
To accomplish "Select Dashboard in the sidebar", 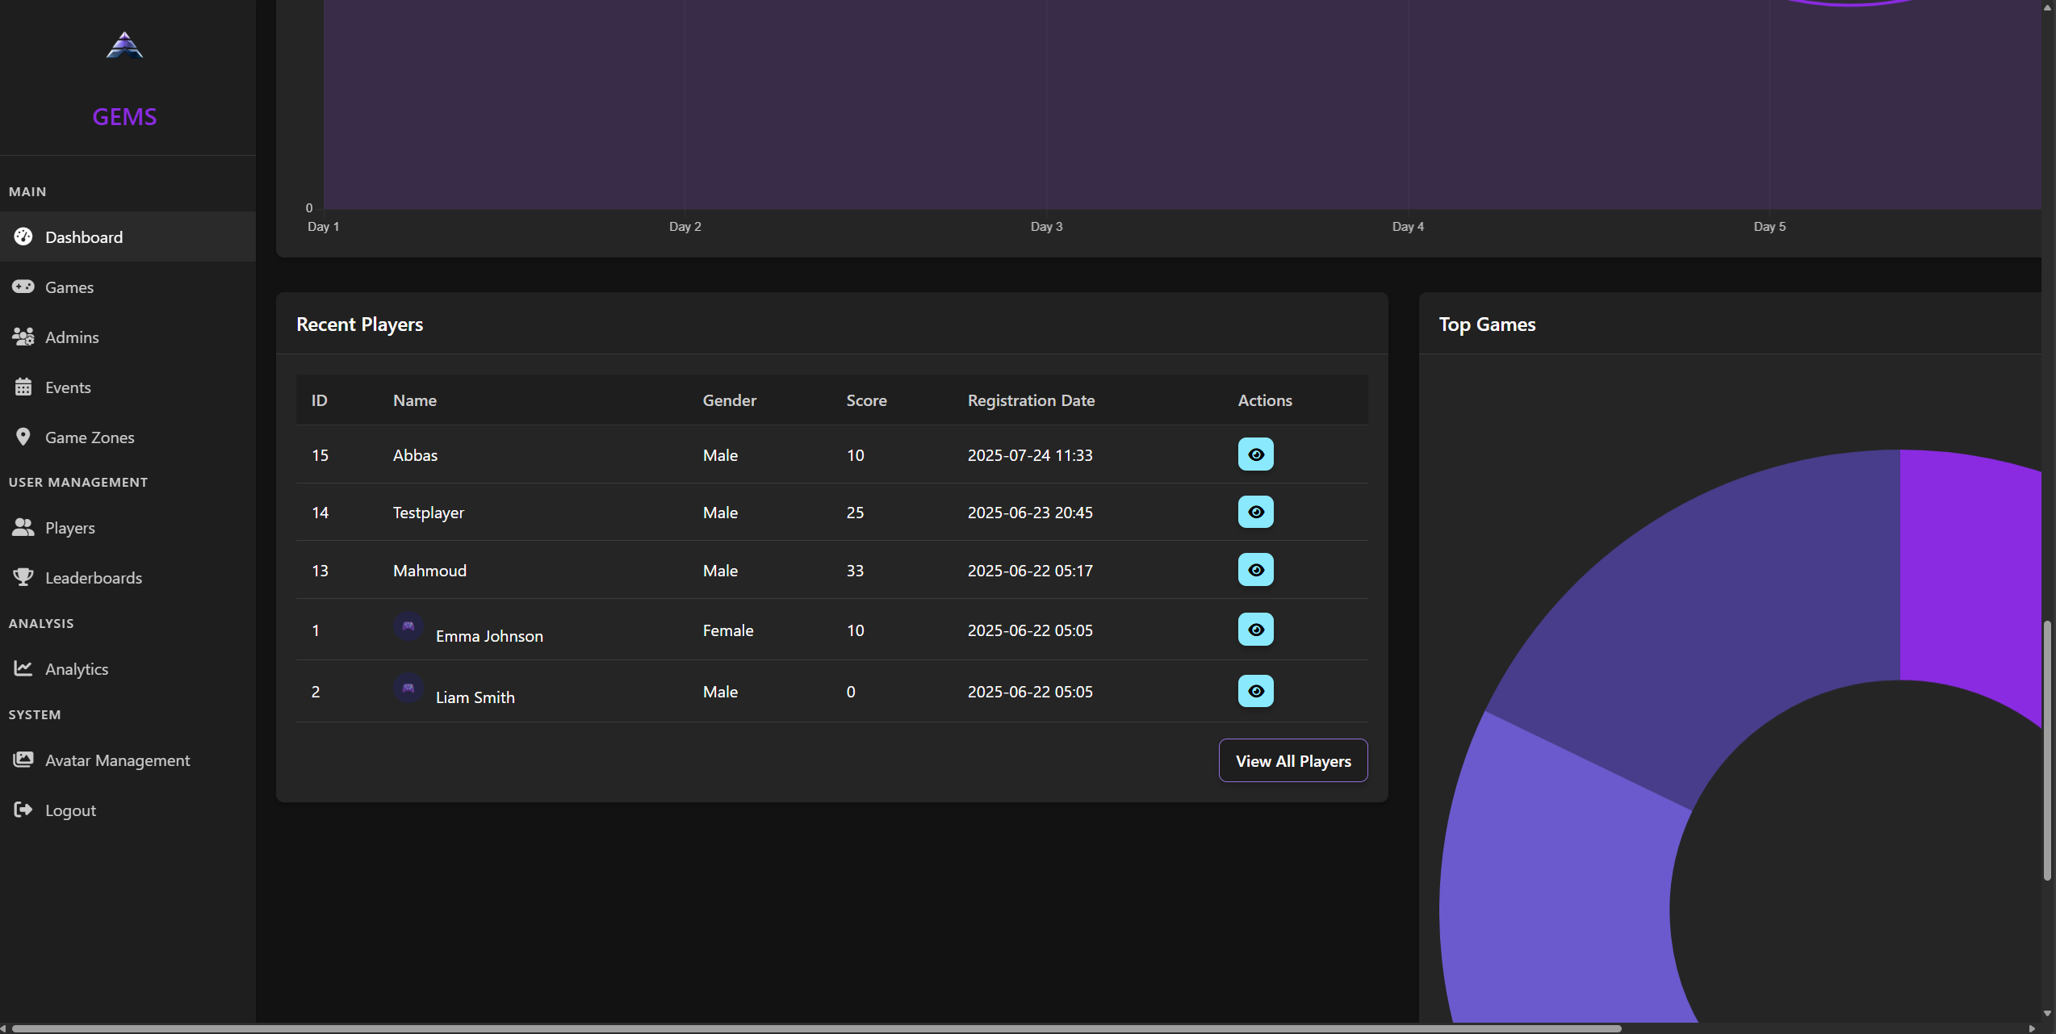I will click(84, 237).
